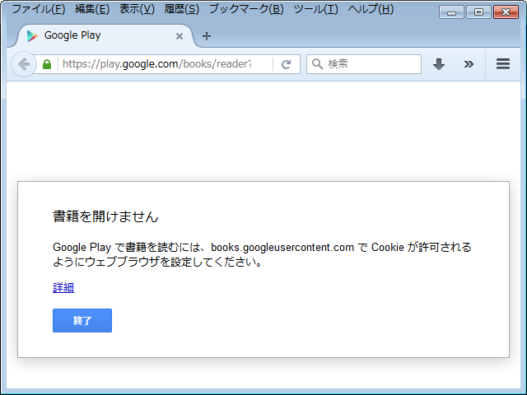Close the Google Play tab
527x395 pixels.
(x=180, y=36)
